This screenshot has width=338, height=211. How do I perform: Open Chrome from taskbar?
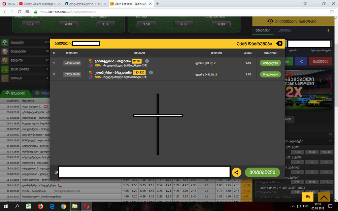63,206
